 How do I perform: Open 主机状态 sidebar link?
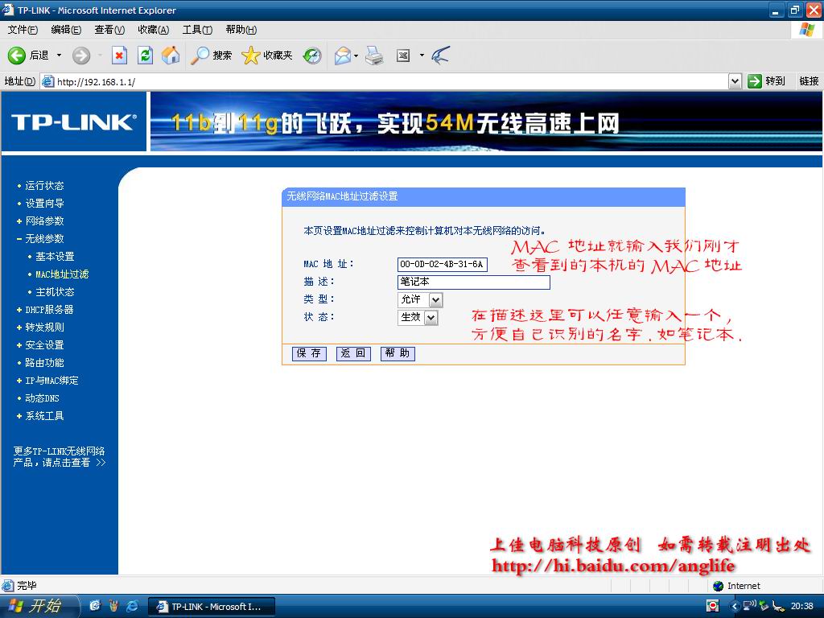click(x=55, y=291)
